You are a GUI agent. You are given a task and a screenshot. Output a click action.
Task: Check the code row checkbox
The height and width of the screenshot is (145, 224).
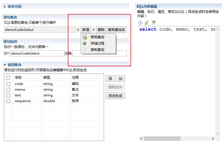pyautogui.click(x=9, y=84)
